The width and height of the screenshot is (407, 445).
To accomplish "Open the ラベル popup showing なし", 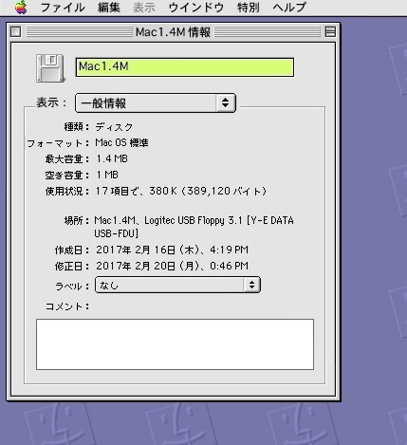I will click(x=177, y=285).
